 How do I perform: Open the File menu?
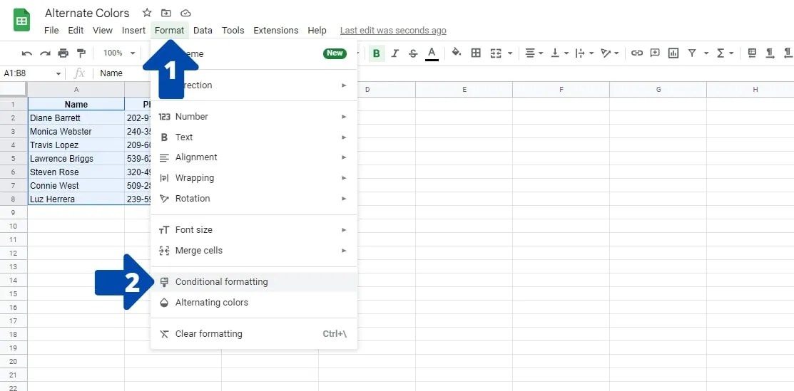pyautogui.click(x=51, y=31)
